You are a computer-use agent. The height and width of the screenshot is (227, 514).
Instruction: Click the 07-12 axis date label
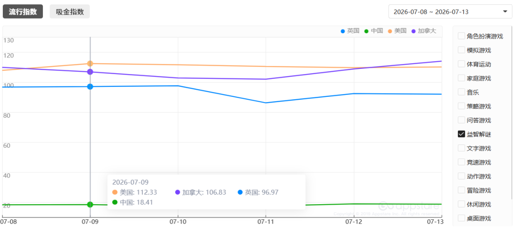[353, 221]
